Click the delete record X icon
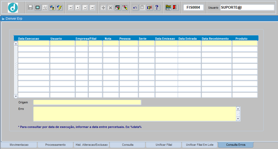This screenshot has height=149, width=278. (110, 8)
